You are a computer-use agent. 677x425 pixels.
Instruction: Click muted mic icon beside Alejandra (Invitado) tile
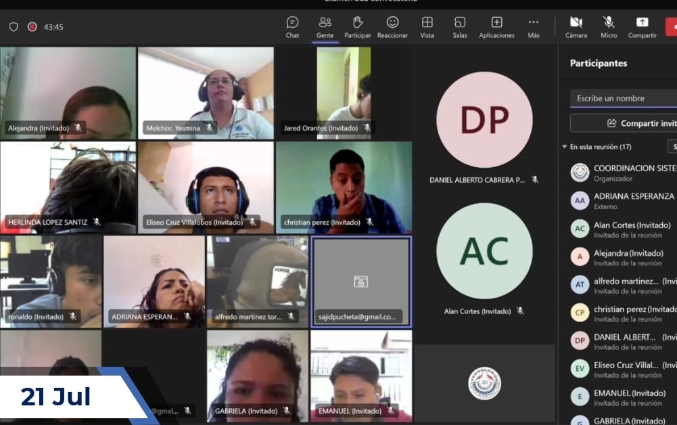(78, 127)
